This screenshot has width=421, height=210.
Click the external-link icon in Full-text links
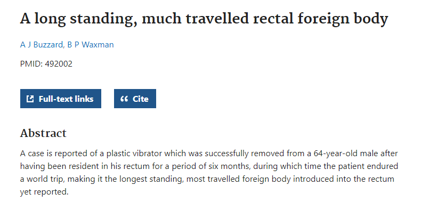tap(30, 99)
